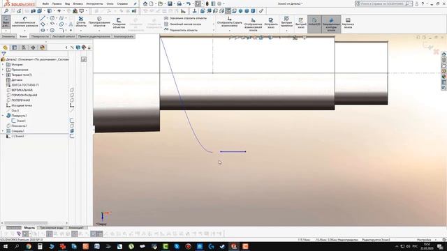
Task: Select the Spline sketch tool
Action: click(x=61, y=18)
